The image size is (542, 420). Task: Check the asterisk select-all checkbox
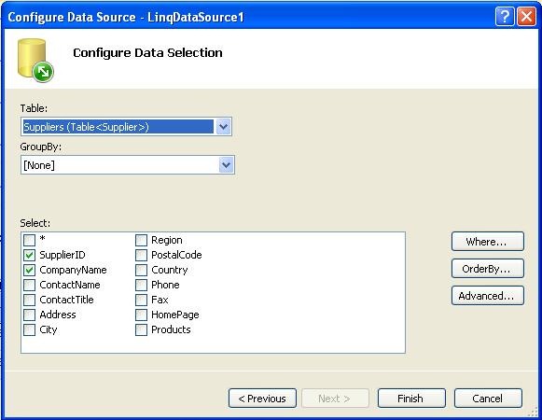pos(29,240)
